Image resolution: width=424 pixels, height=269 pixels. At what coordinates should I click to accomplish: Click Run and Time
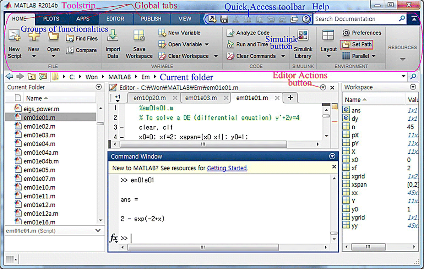(247, 44)
